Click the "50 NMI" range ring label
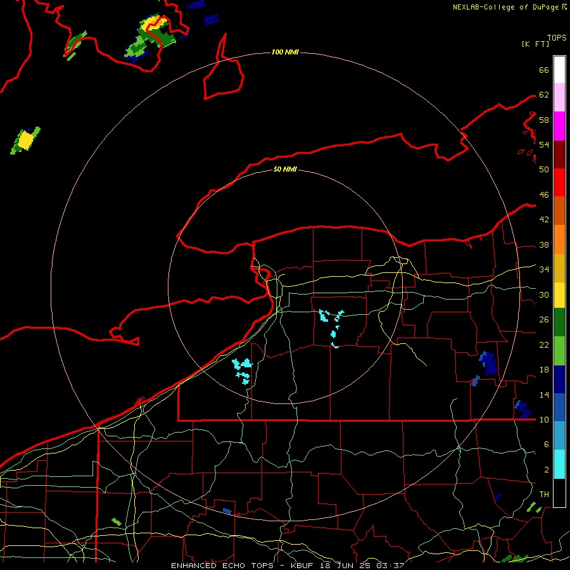Viewport: 570px width, 570px height. pyautogui.click(x=285, y=169)
